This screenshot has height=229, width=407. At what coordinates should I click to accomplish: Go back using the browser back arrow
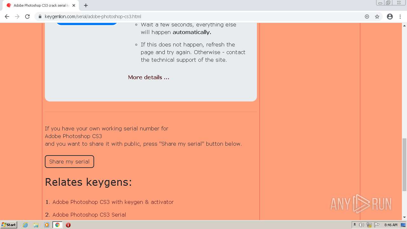7,17
